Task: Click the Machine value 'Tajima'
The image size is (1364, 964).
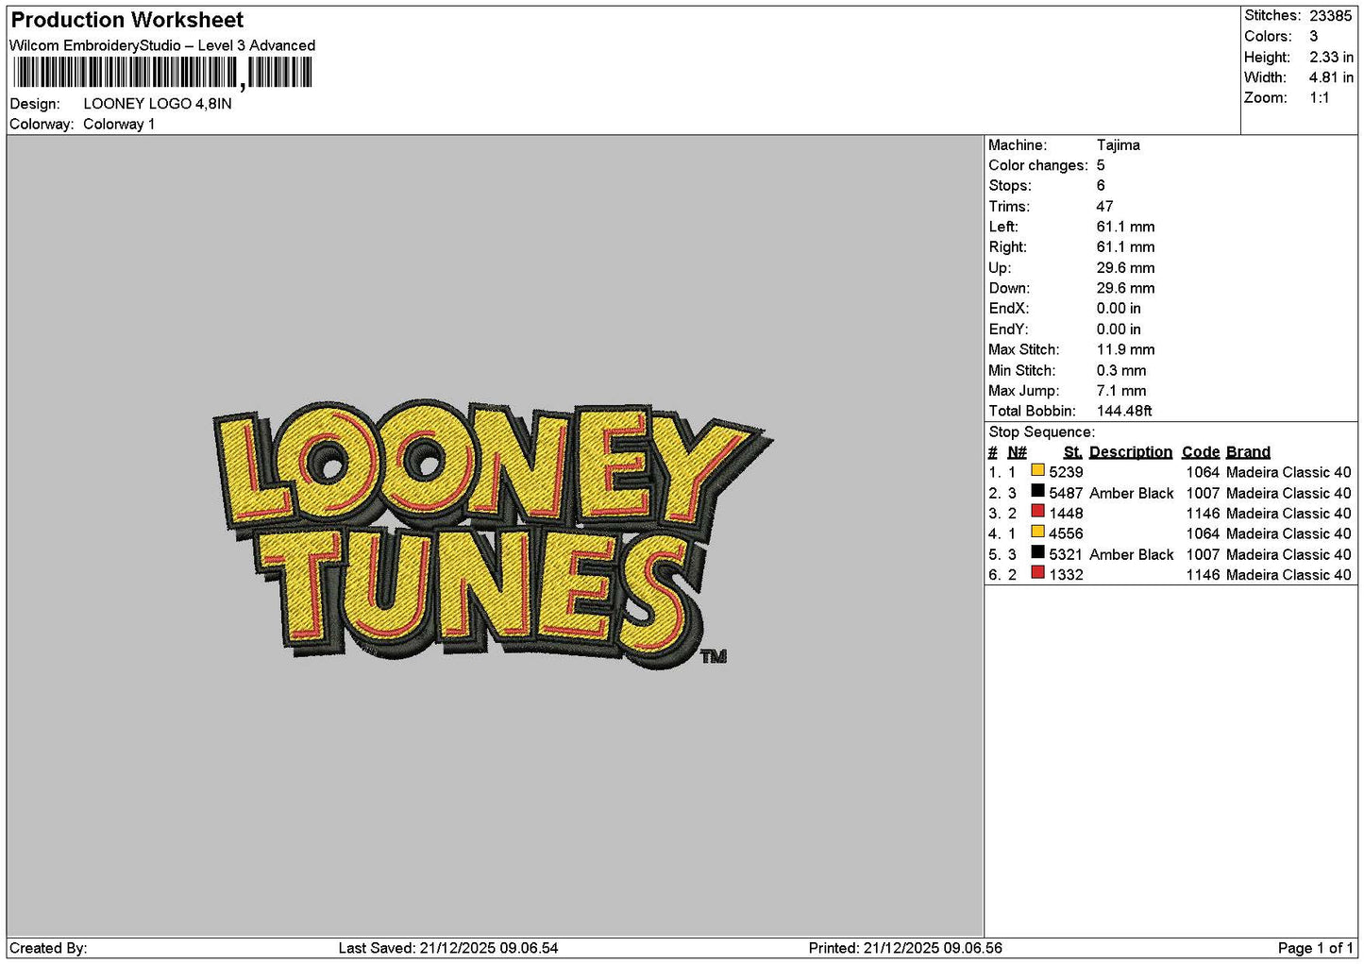Action: point(1119,145)
